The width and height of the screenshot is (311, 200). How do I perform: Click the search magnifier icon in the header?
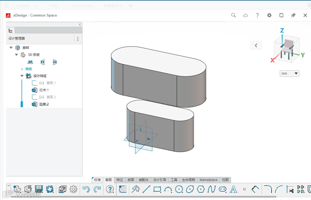coord(234,15)
